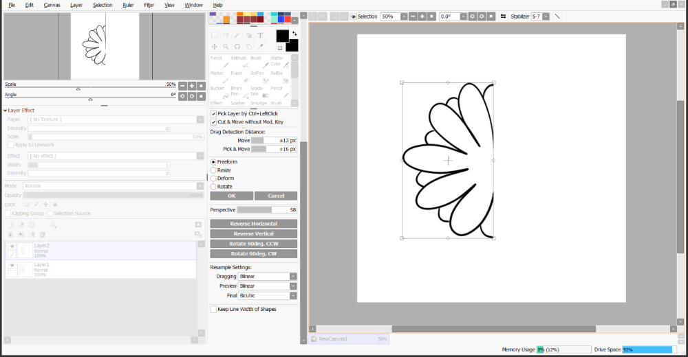This screenshot has width=688, height=357.
Task: Pick the Zoom magnifier tool
Action: tap(226, 47)
